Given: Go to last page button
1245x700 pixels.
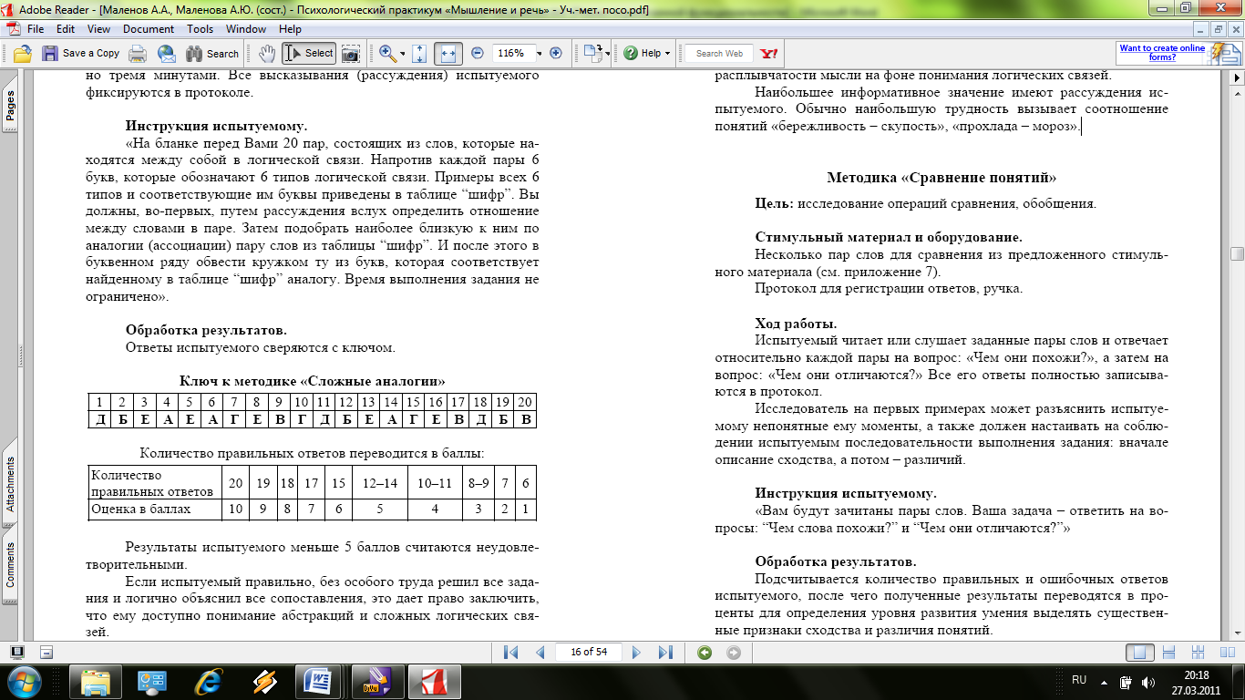Looking at the screenshot, I should click(x=664, y=652).
